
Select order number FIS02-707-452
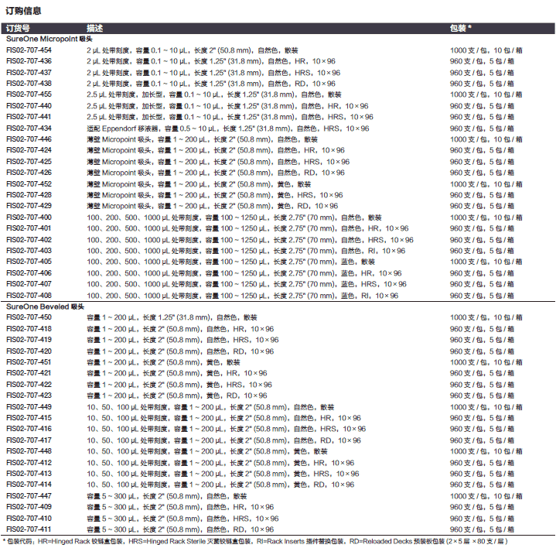(29, 184)
